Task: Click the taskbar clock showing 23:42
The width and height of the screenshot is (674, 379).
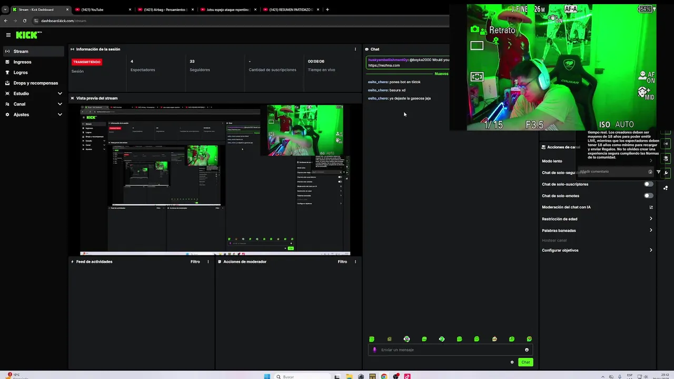Action: pos(665,375)
